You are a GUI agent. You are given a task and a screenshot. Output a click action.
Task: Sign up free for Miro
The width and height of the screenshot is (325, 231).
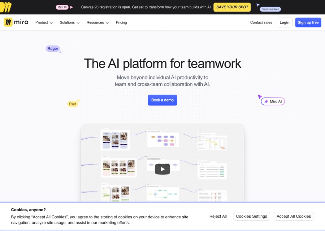tap(308, 22)
